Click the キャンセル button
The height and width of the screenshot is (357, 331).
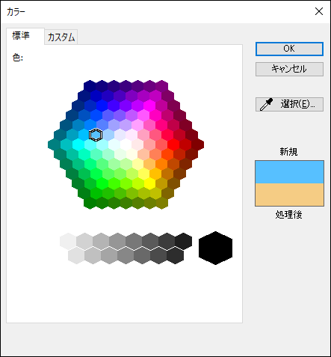click(289, 69)
